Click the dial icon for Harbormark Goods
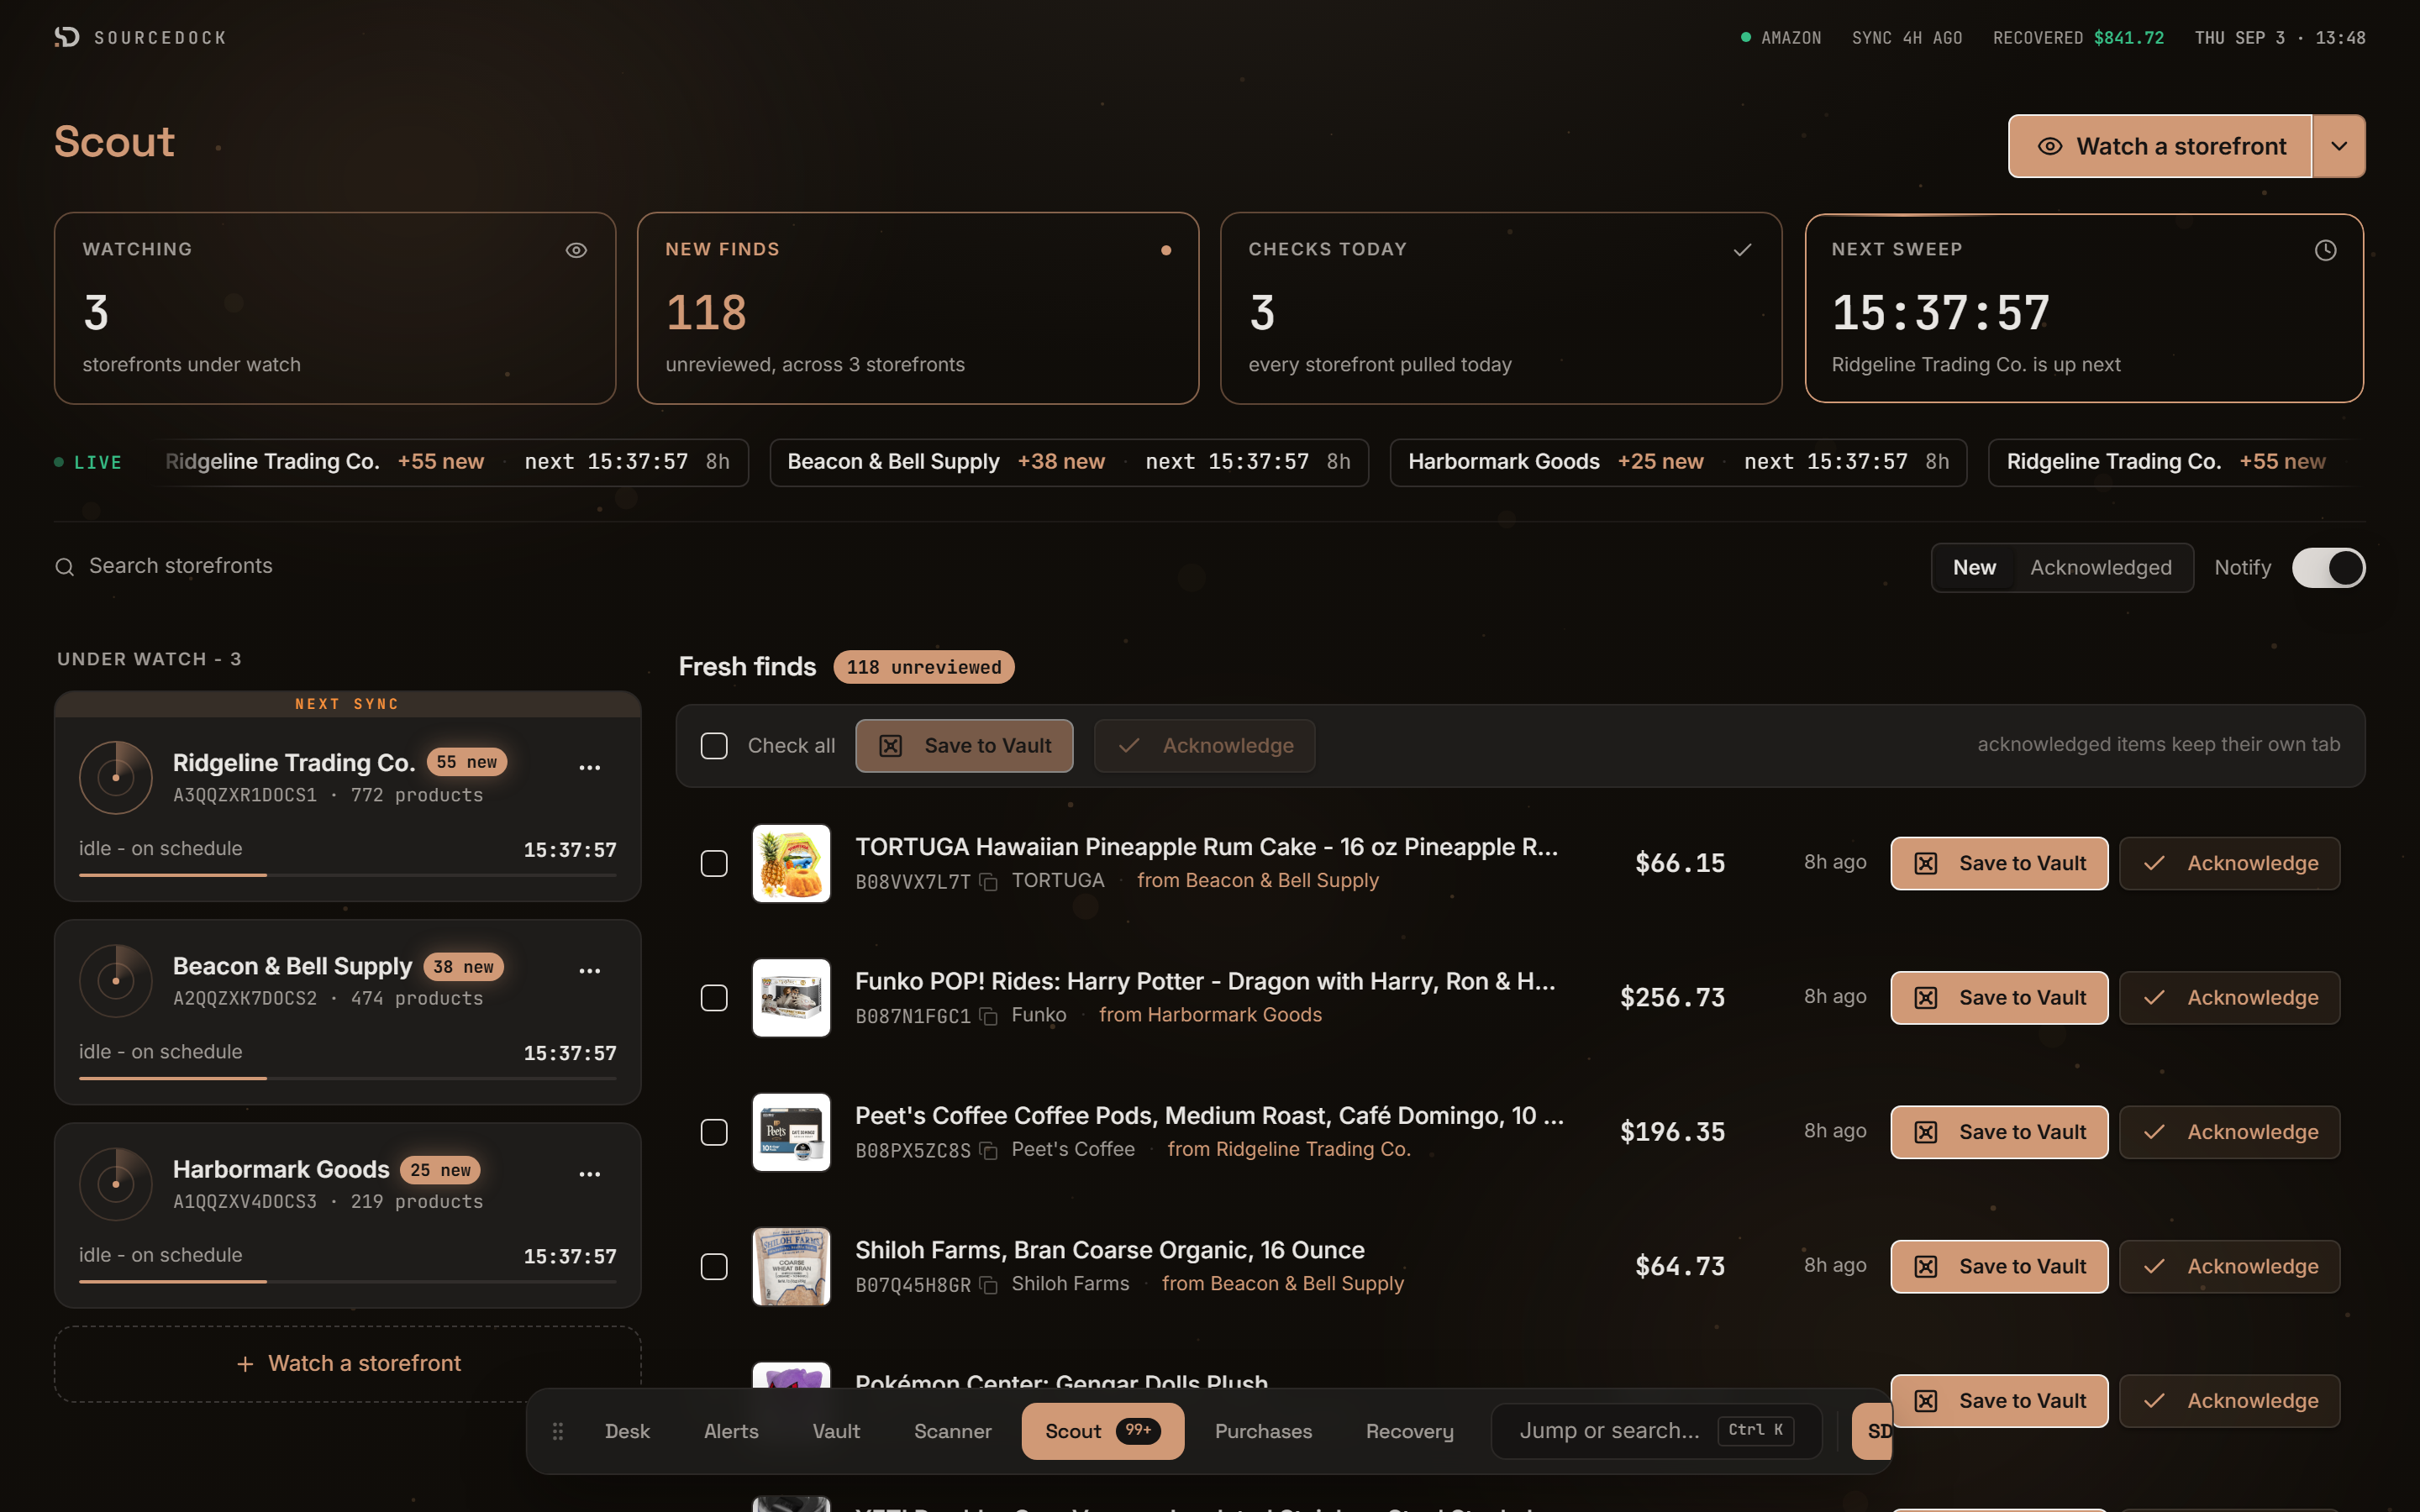 click(x=116, y=1184)
